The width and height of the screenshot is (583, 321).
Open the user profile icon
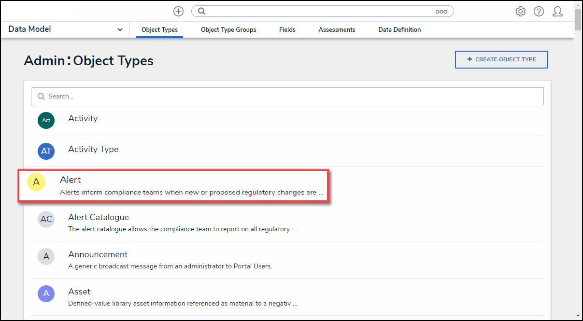pyautogui.click(x=557, y=12)
